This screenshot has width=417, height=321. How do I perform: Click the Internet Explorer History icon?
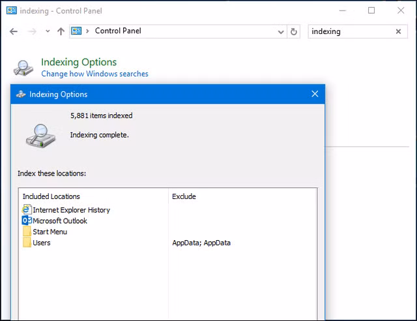coord(27,209)
